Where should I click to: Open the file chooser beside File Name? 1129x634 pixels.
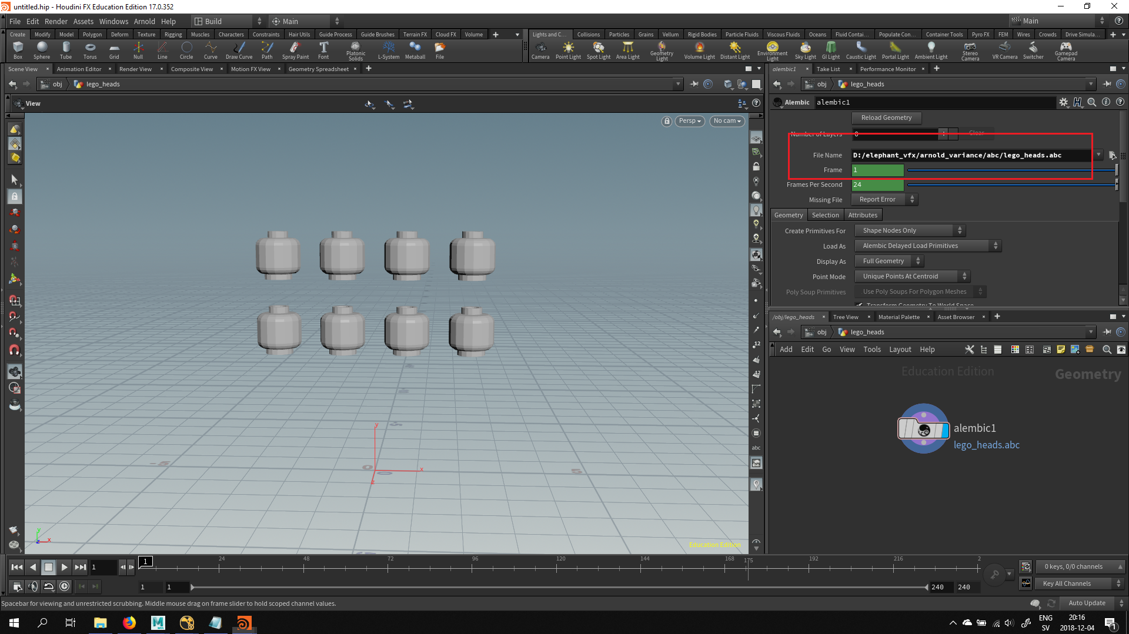1112,155
